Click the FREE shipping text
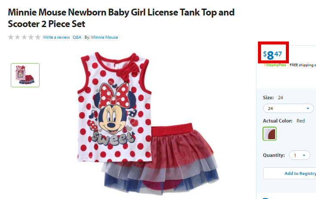The height and width of the screenshot is (199, 316). coord(303,65)
